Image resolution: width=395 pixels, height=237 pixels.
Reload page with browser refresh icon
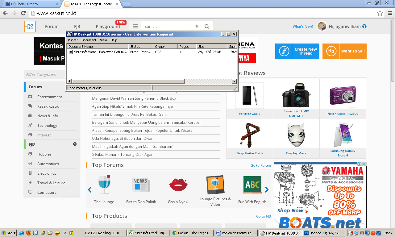point(23,13)
